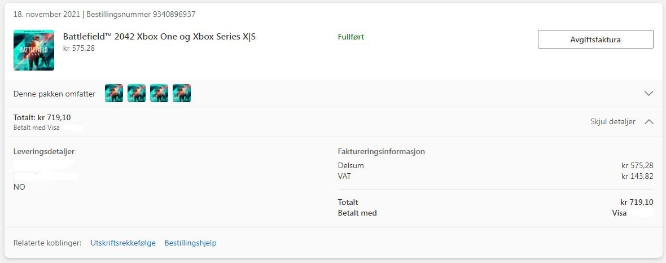Select the second small package content thumbnail
The width and height of the screenshot is (666, 263).
tap(137, 93)
